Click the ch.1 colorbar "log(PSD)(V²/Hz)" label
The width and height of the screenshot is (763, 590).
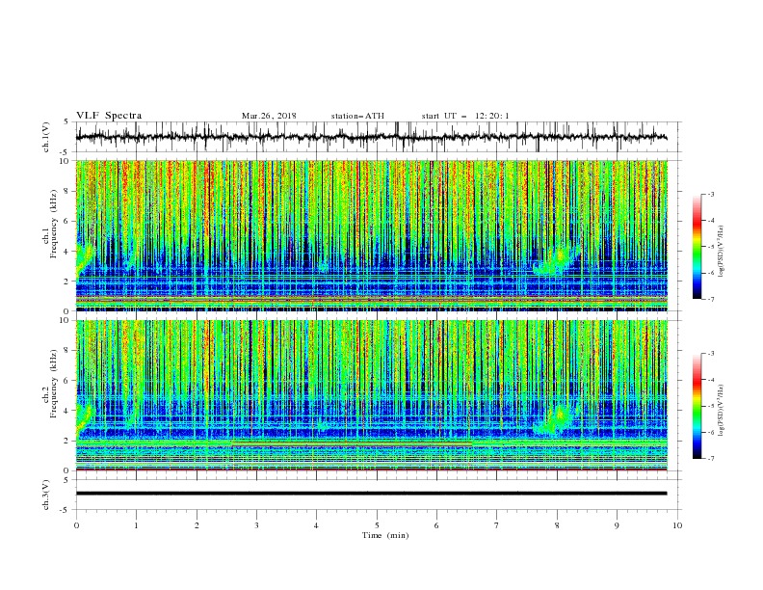[x=721, y=252]
